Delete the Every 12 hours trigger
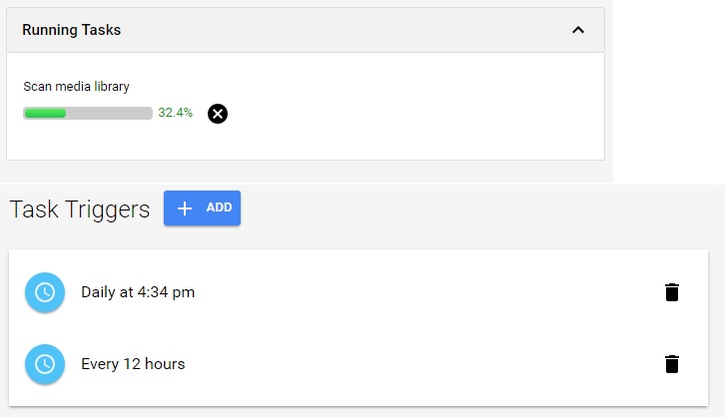The image size is (728, 417). (672, 364)
